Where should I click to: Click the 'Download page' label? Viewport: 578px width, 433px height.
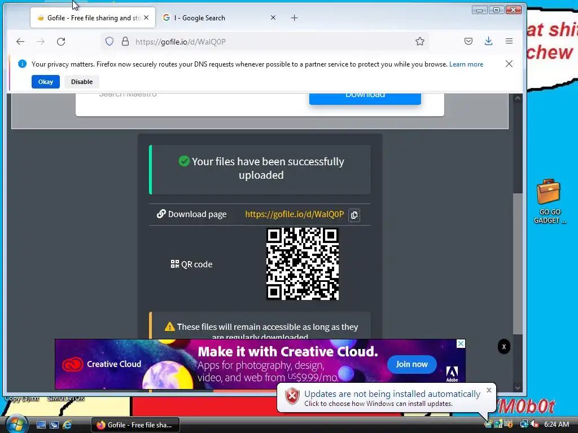192,214
